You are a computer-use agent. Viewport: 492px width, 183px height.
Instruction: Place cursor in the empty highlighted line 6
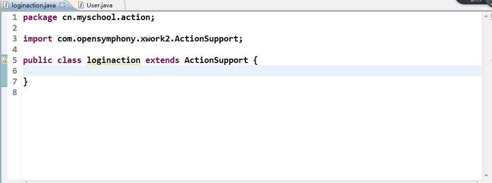click(x=252, y=71)
